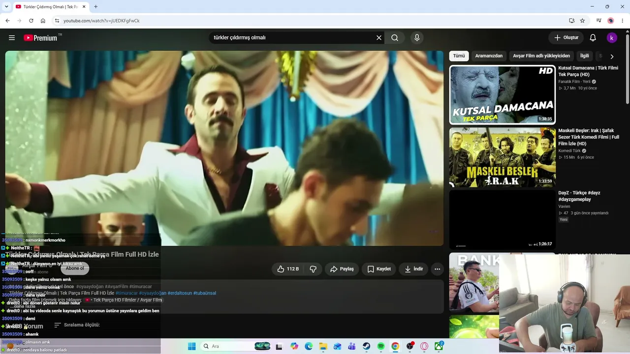
Task: Close the Türkler Çıldırmış Olmalı tab
Action: (84, 7)
